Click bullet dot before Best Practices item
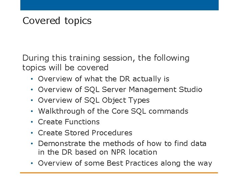Viewport: 240px width, 180px height. (32, 163)
